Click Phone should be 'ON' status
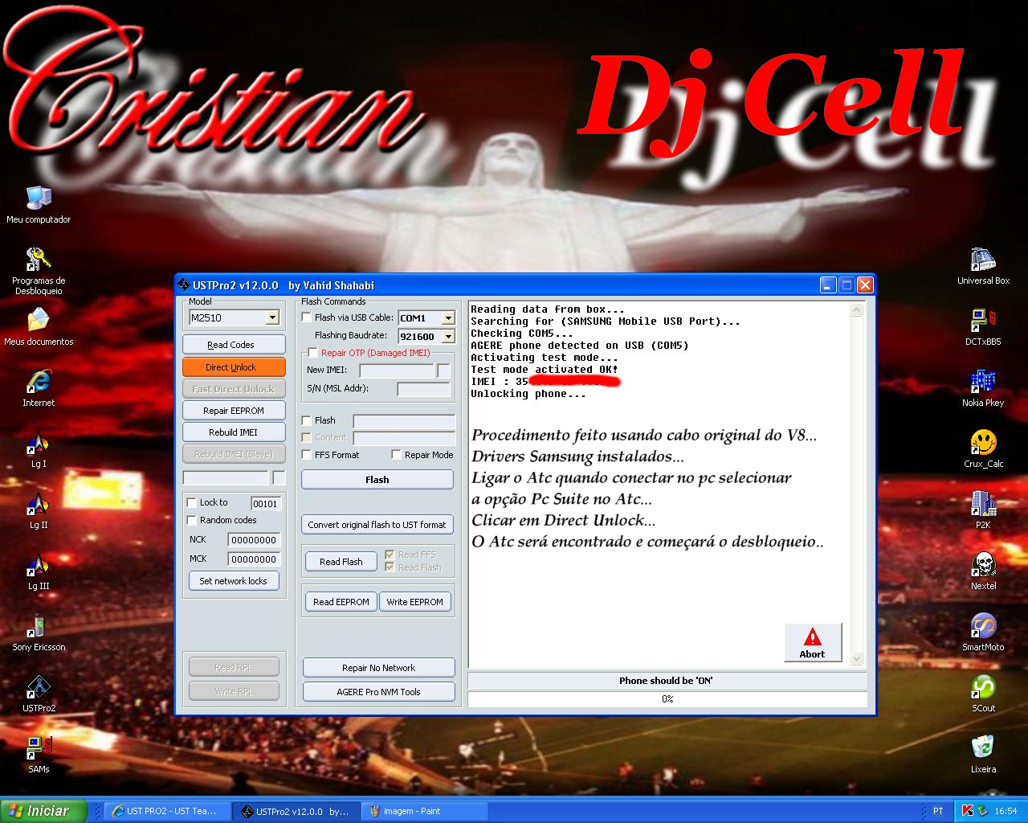This screenshot has width=1028, height=823. (x=667, y=681)
